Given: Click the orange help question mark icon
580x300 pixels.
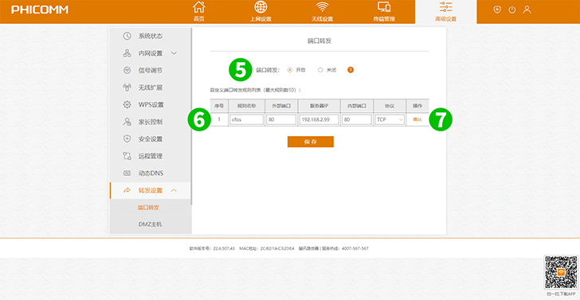Looking at the screenshot, I should 351,70.
